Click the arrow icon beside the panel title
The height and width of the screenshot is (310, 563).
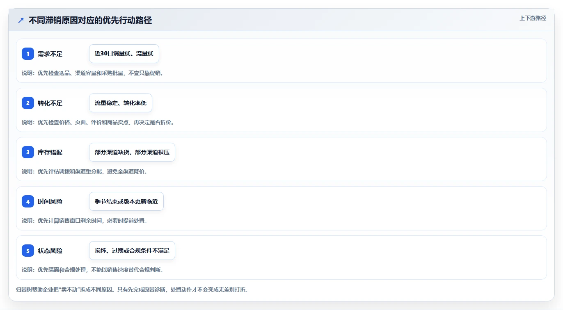[21, 20]
